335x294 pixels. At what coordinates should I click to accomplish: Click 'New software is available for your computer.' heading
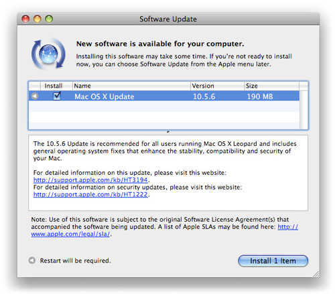coord(160,44)
